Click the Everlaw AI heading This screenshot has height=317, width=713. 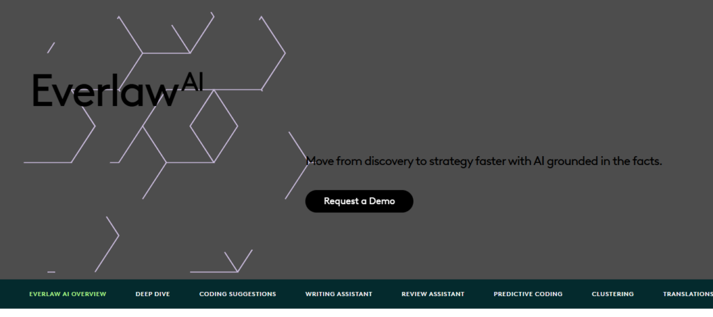coord(117,90)
